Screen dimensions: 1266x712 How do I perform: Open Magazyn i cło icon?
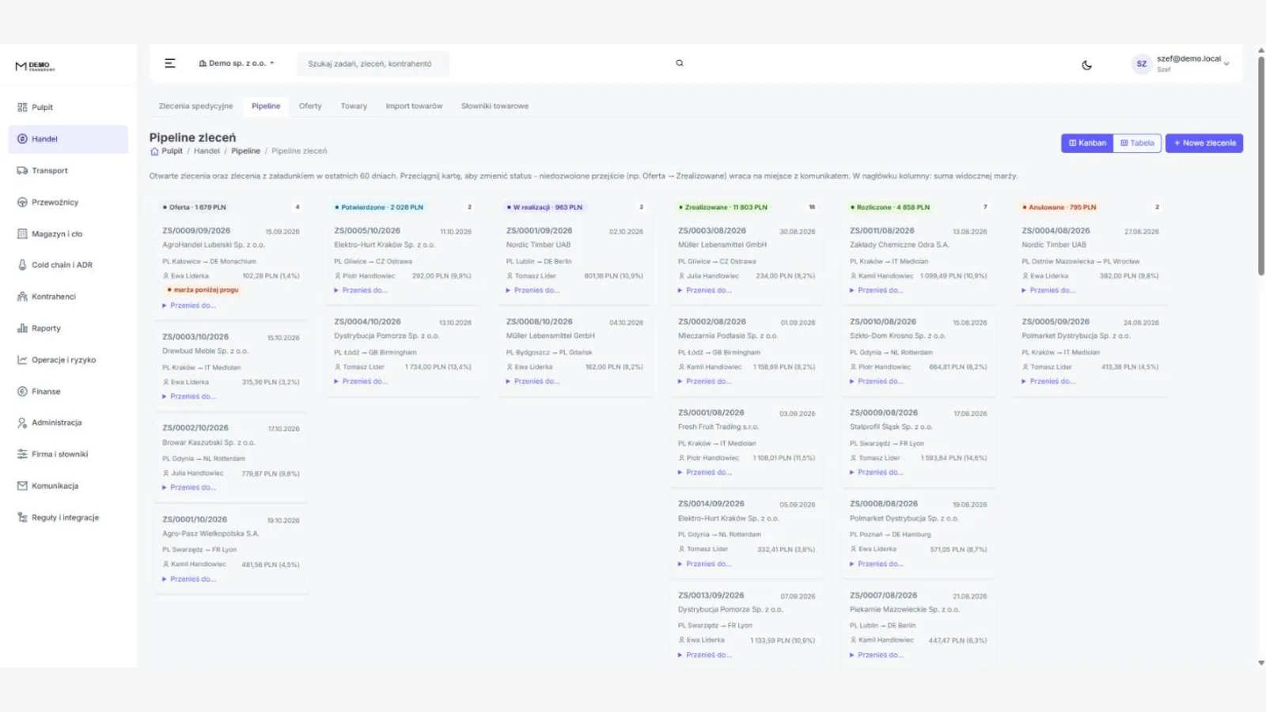[x=22, y=234]
